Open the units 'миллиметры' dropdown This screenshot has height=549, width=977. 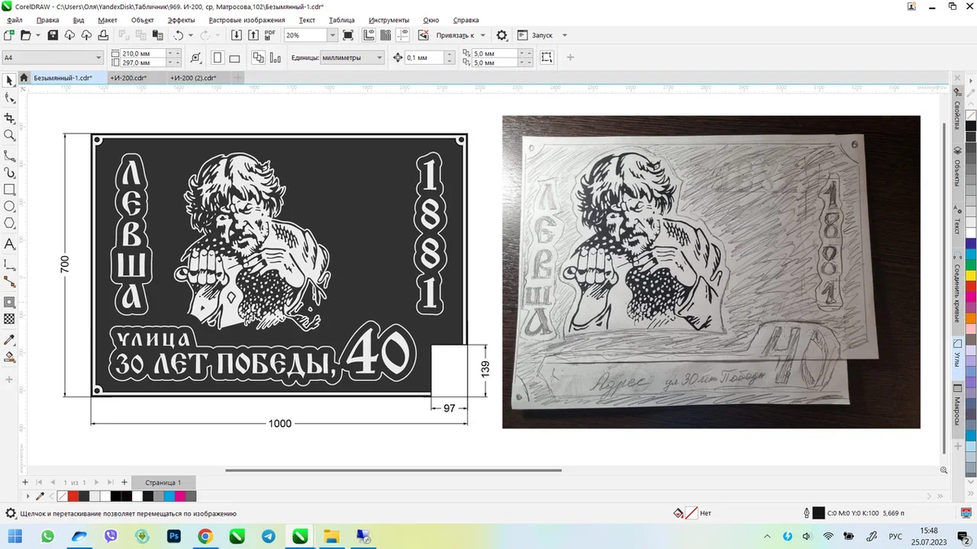[x=379, y=58]
